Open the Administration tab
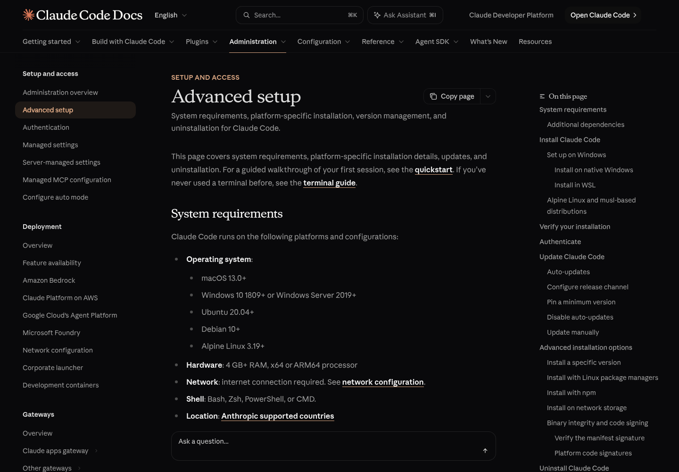Screen dimensions: 679x472 point(257,42)
